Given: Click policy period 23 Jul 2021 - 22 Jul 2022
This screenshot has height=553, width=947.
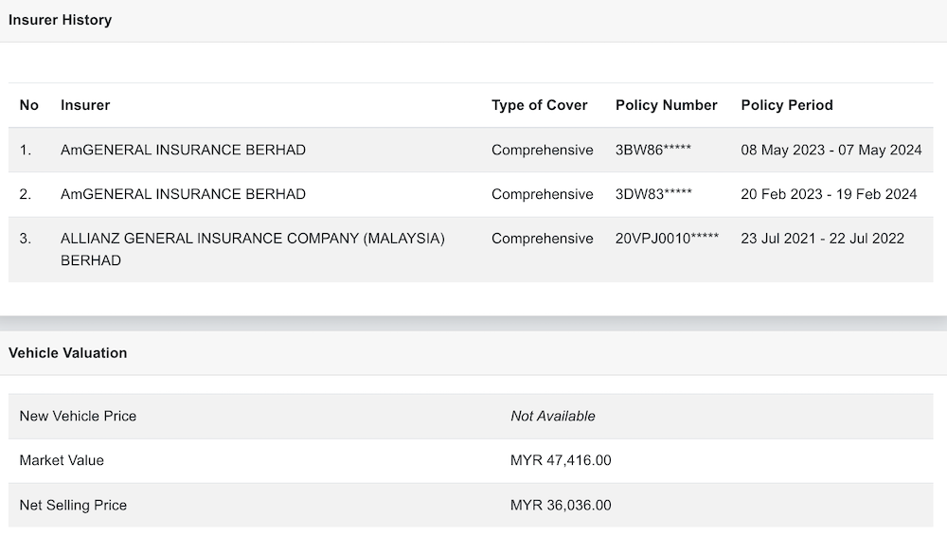Looking at the screenshot, I should tap(822, 239).
